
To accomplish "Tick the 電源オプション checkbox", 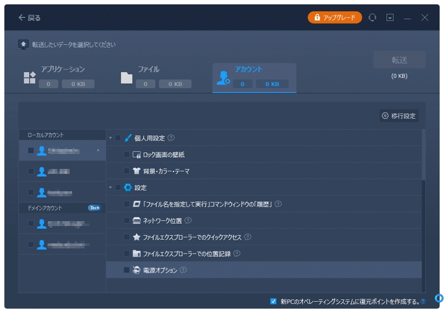I will (127, 270).
